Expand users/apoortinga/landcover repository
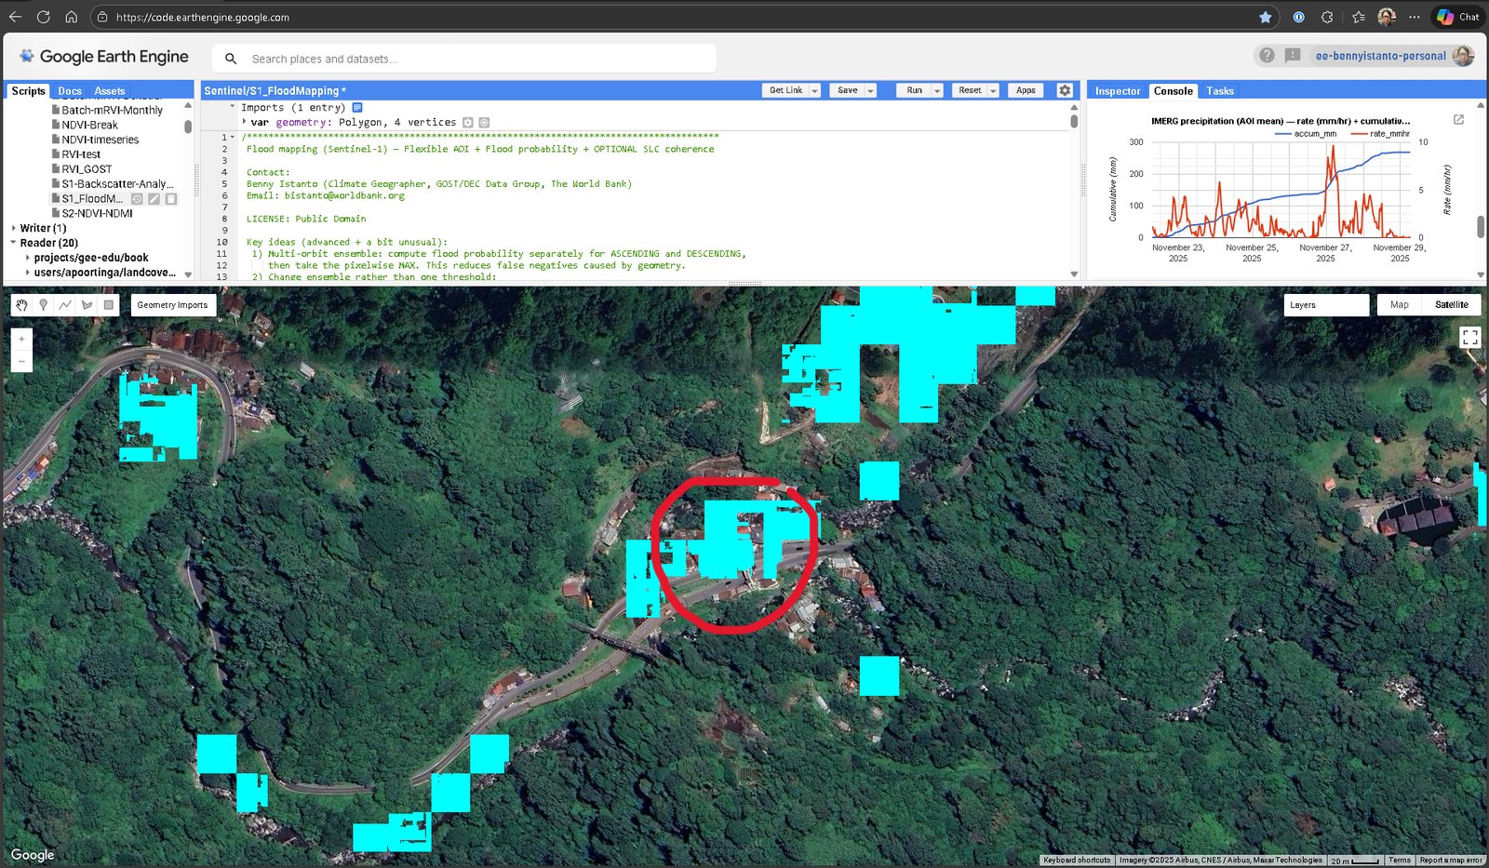Viewport: 1489px width, 868px height. pyautogui.click(x=28, y=273)
